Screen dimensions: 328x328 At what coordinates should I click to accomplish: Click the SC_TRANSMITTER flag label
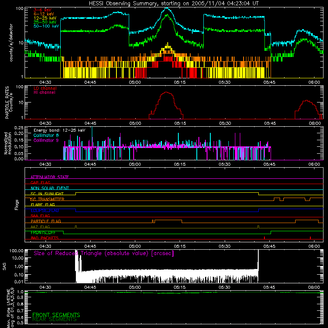pos(47,199)
